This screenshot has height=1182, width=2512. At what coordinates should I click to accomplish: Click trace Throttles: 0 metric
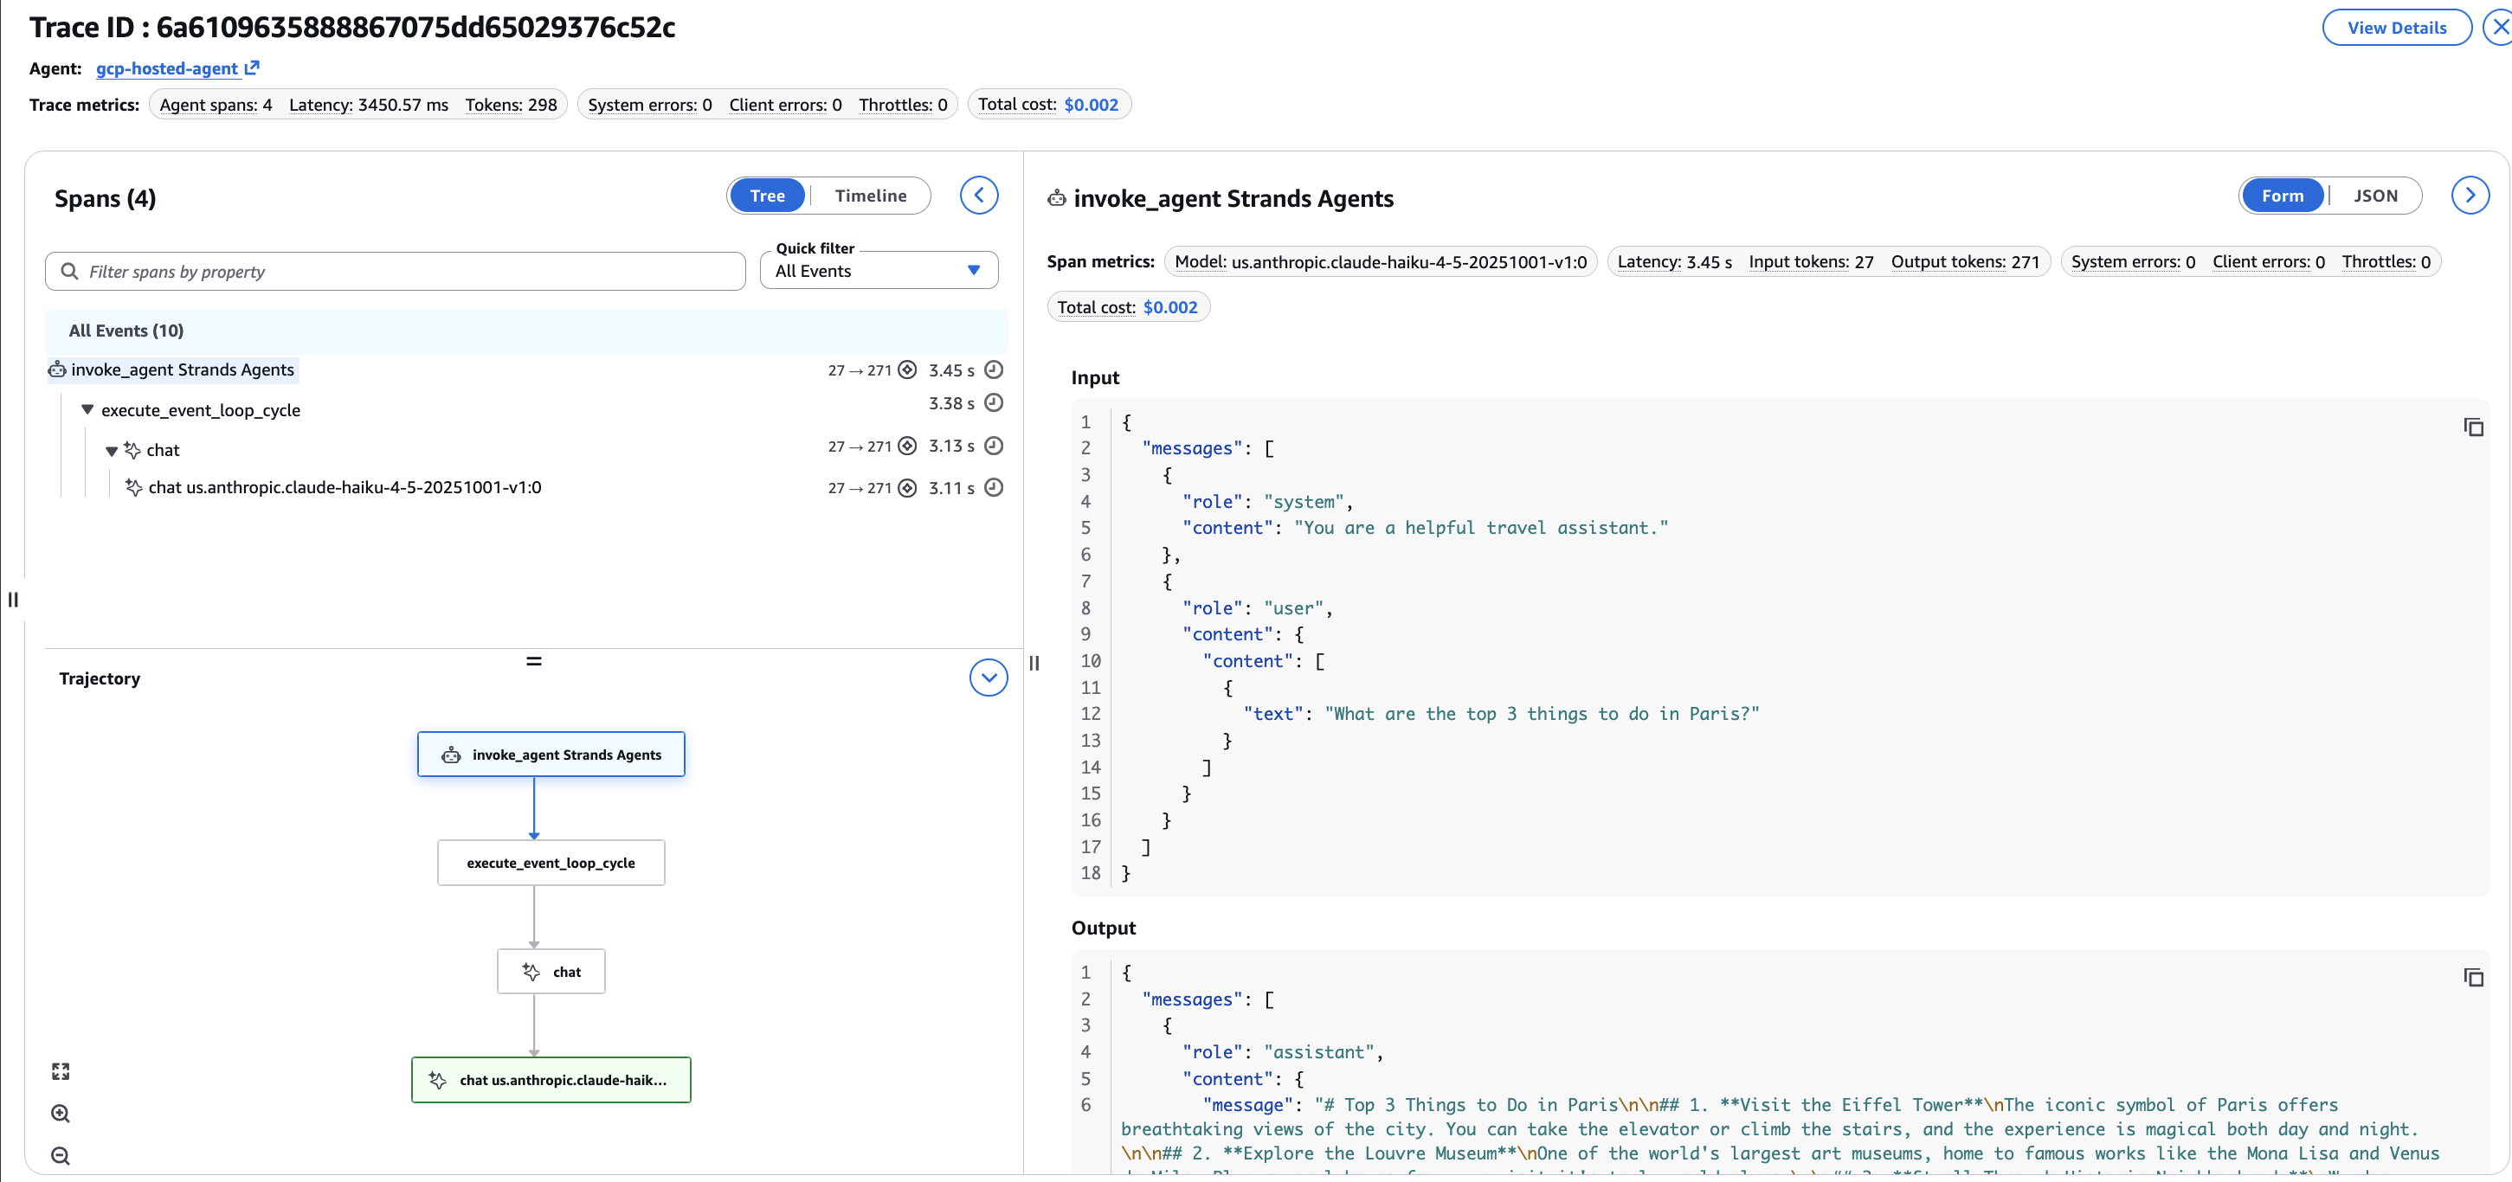(x=903, y=104)
